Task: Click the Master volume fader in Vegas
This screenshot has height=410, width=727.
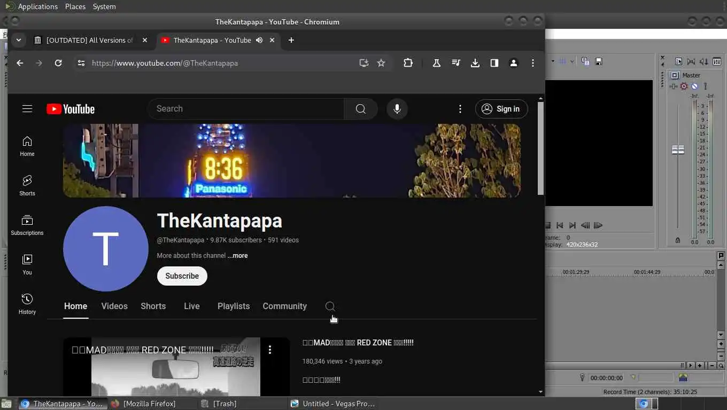Action: tap(678, 149)
